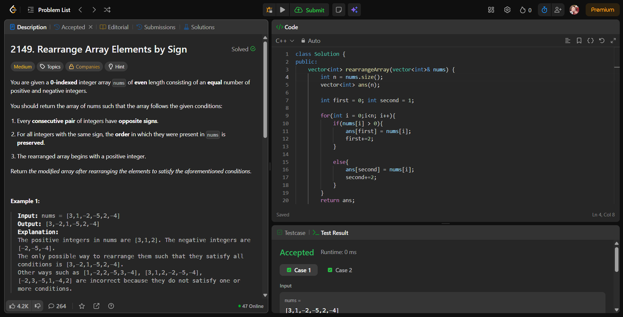Switch to the Description tab
This screenshot has width=623, height=317.
pyautogui.click(x=28, y=27)
